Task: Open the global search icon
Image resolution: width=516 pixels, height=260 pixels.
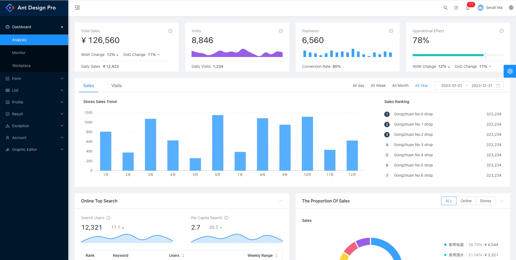Action: tap(446, 8)
